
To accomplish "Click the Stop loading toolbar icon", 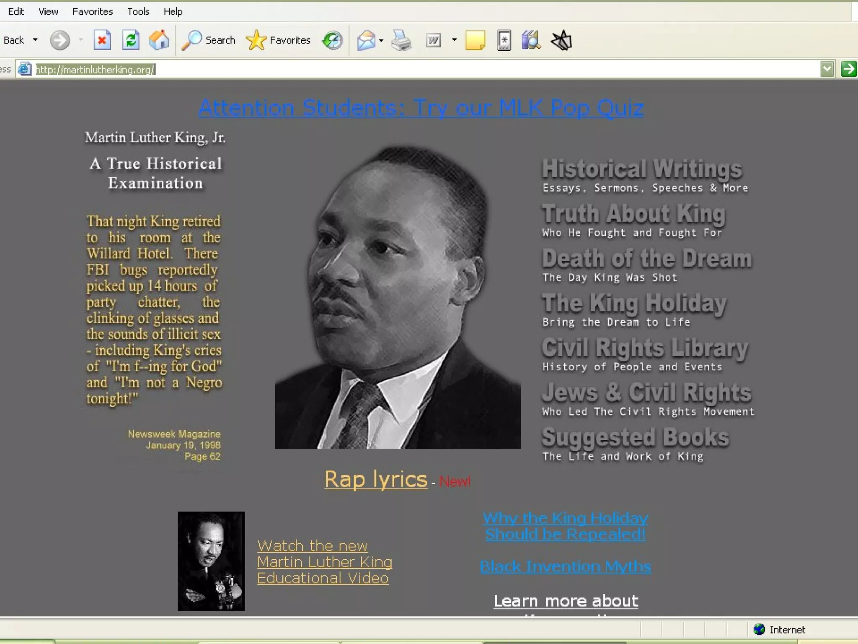I will coord(102,40).
